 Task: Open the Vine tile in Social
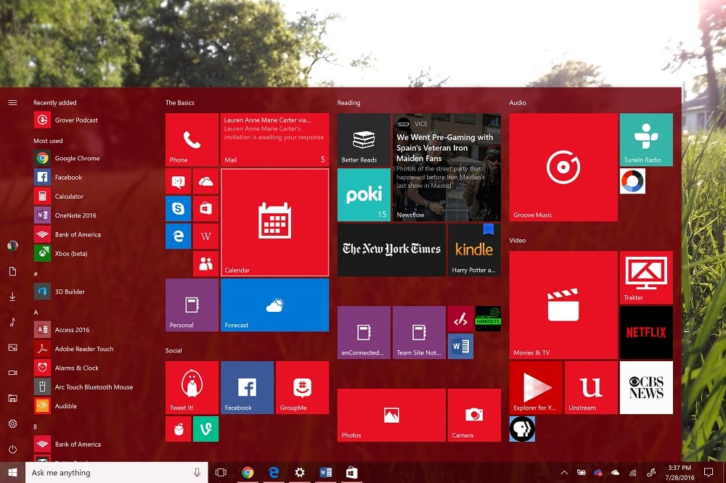pos(205,429)
